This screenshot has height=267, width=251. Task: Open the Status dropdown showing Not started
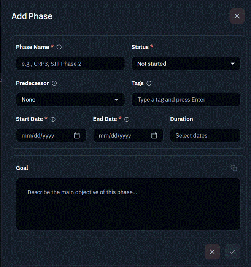186,64
